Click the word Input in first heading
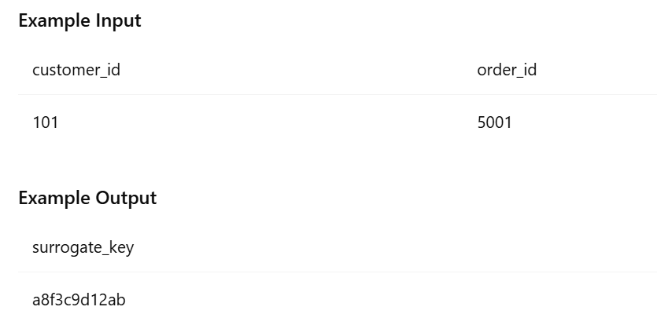Image resolution: width=657 pixels, height=314 pixels. click(x=118, y=20)
